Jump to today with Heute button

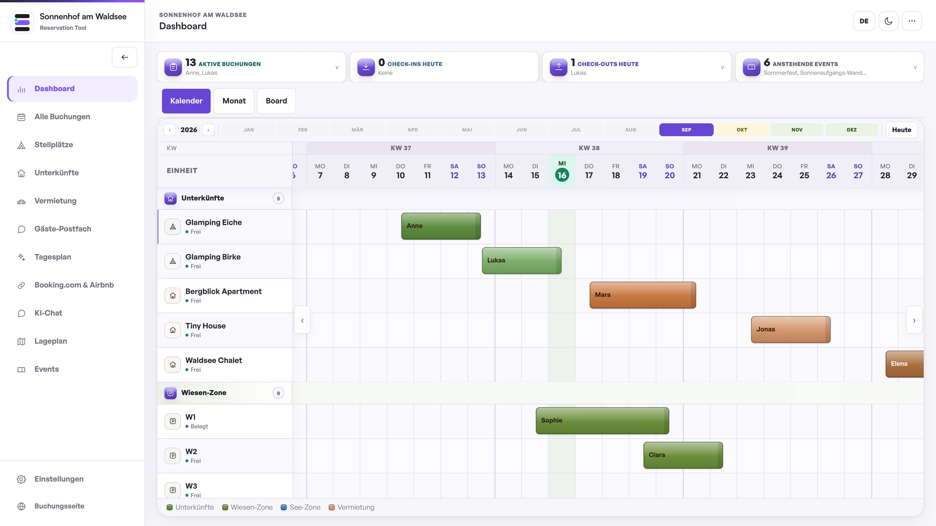(901, 130)
